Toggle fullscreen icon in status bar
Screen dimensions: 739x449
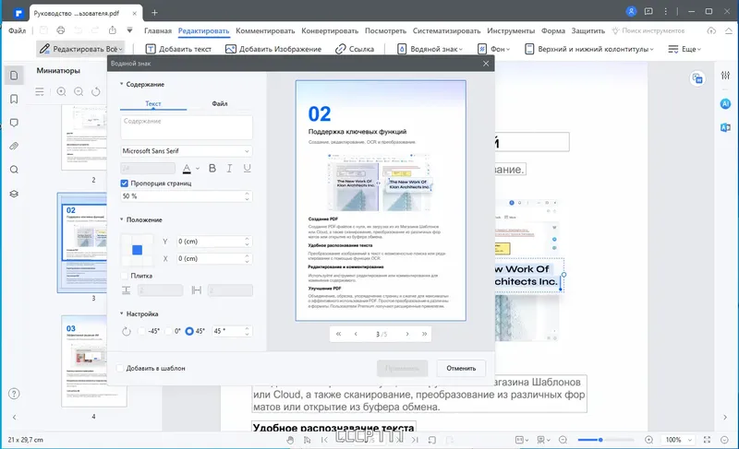pyautogui.click(x=707, y=440)
